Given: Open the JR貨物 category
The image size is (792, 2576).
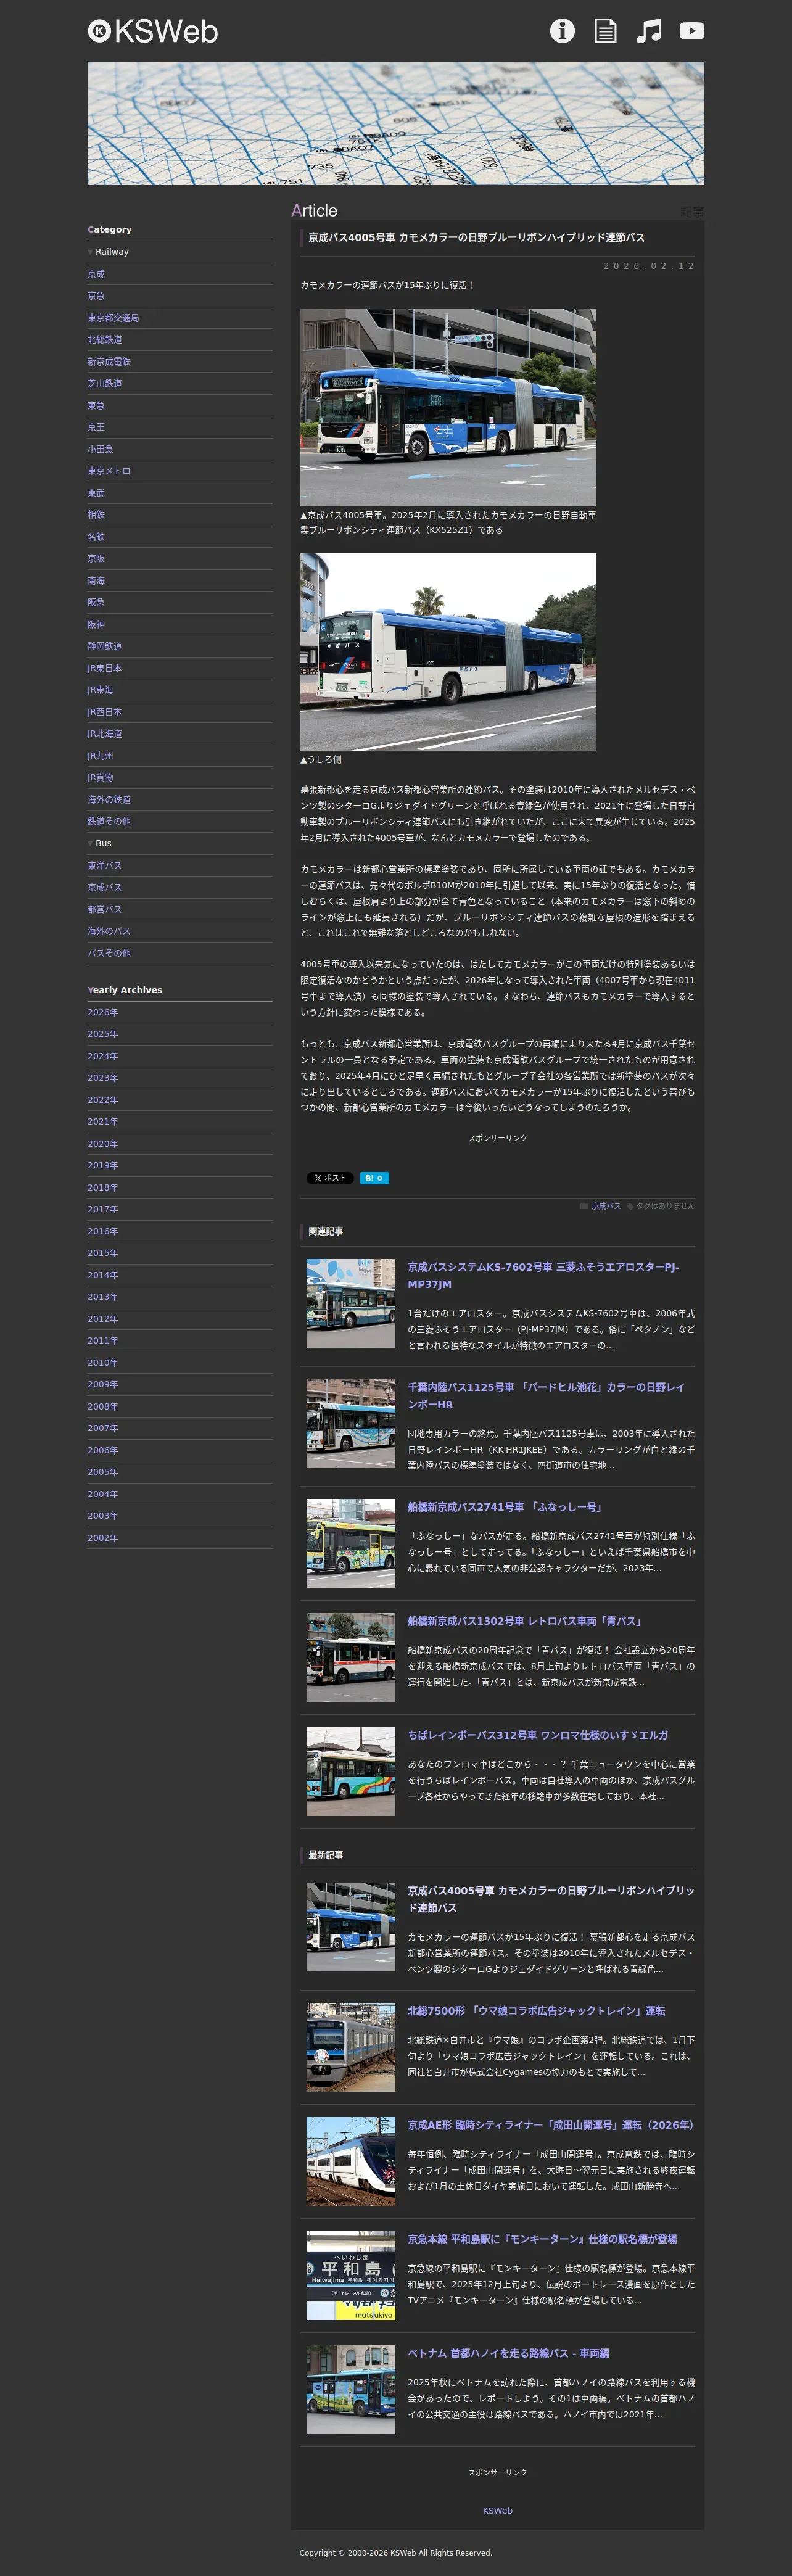Looking at the screenshot, I should (x=100, y=778).
